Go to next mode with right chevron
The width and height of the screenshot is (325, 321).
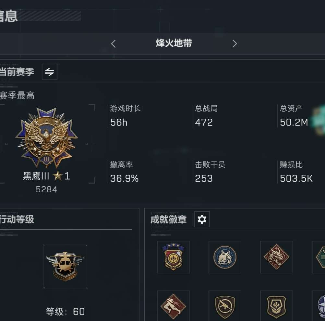click(235, 43)
